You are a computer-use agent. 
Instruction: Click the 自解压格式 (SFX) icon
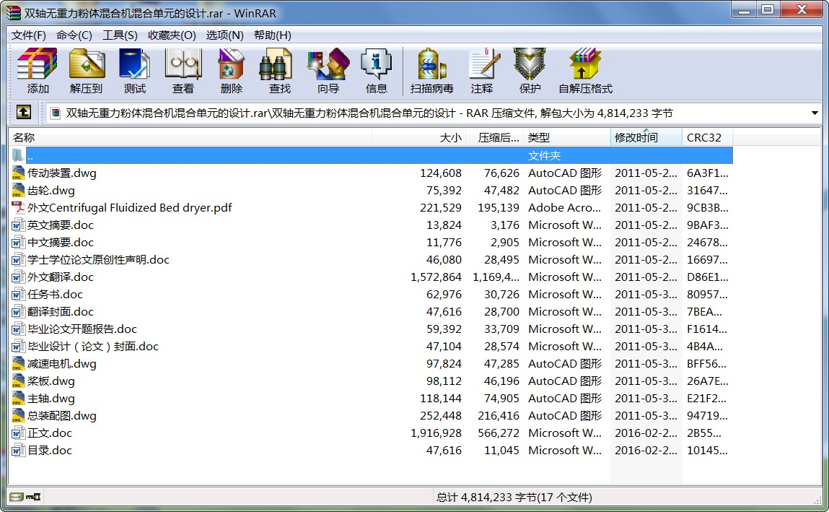pos(584,71)
